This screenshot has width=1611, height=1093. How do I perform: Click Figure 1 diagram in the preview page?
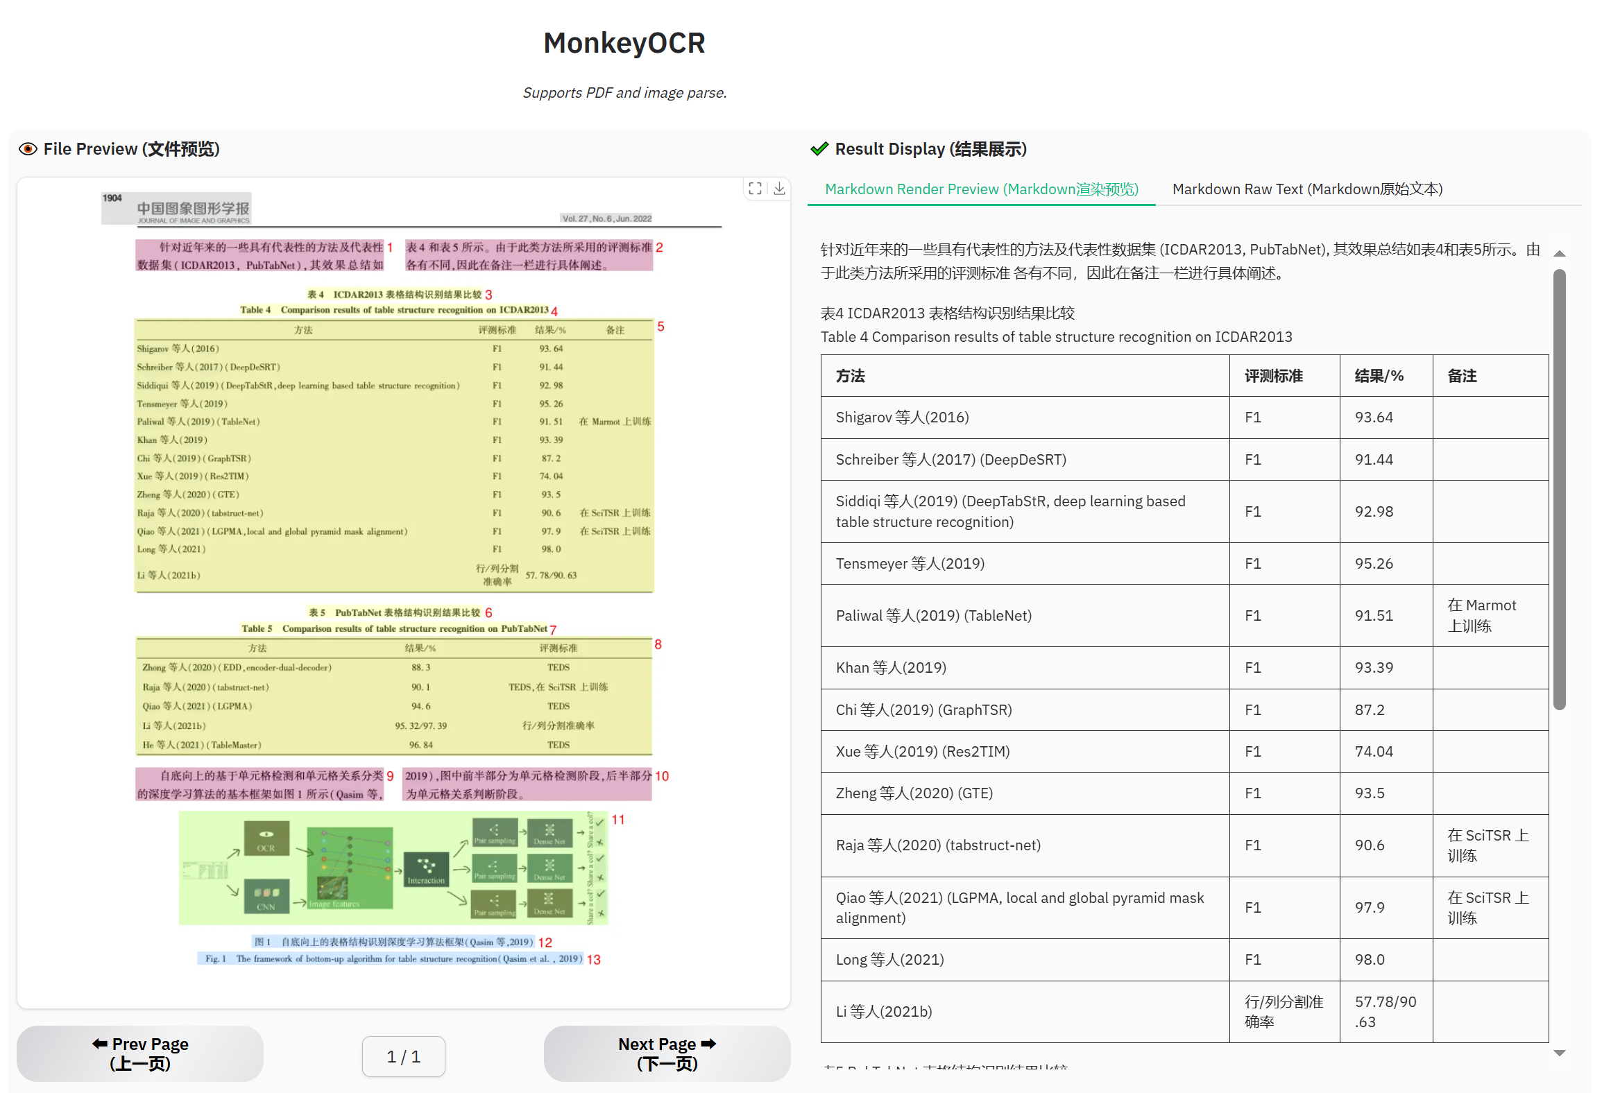pos(395,868)
